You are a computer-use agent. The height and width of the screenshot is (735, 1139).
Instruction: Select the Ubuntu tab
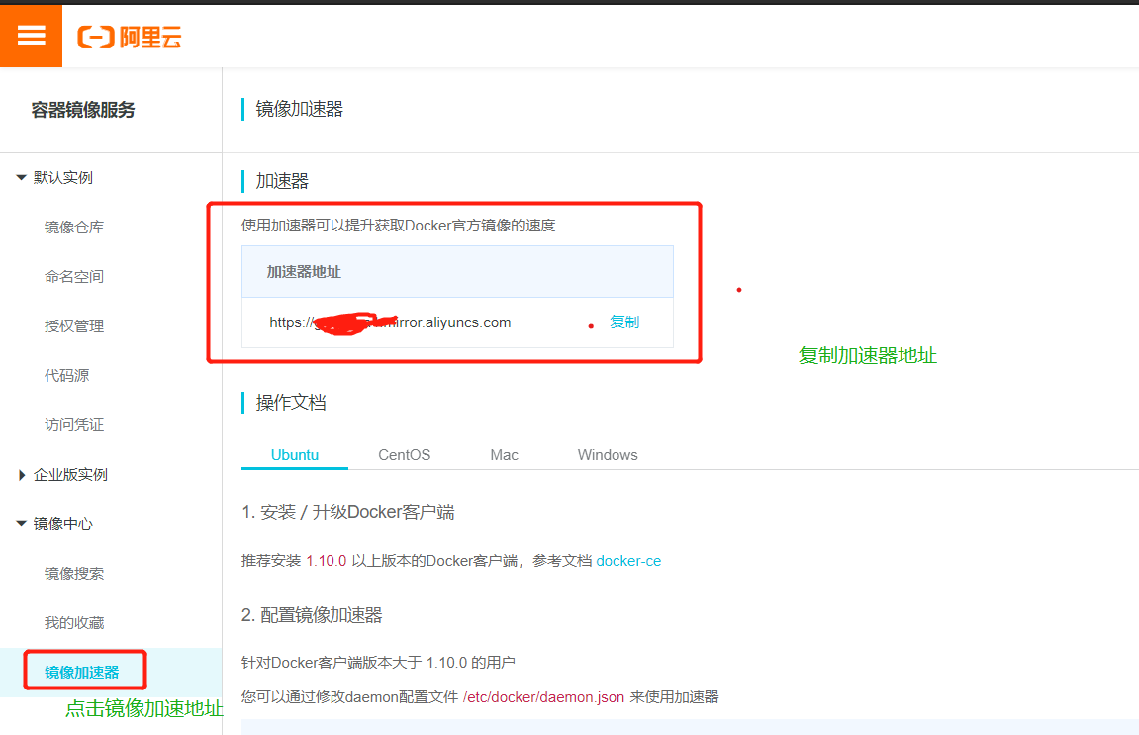[294, 454]
